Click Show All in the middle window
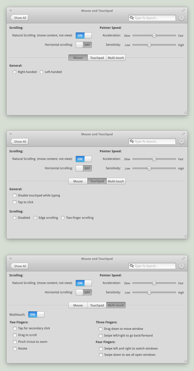 (19, 141)
